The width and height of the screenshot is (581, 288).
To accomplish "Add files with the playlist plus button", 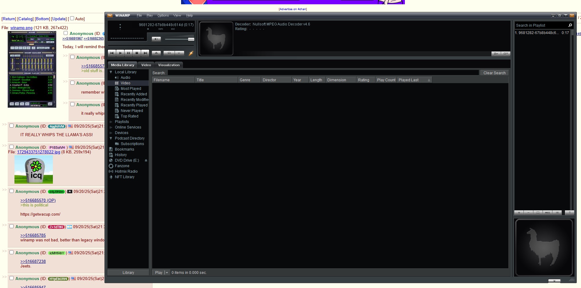I will coord(519,213).
